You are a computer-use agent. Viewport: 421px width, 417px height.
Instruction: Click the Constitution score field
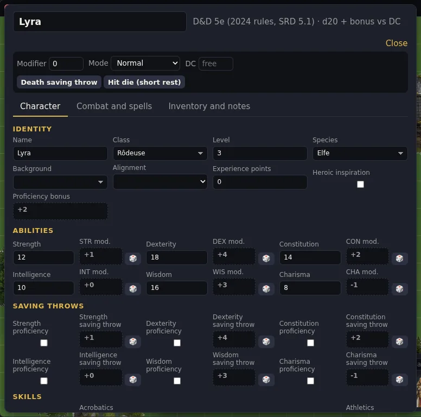coord(310,257)
